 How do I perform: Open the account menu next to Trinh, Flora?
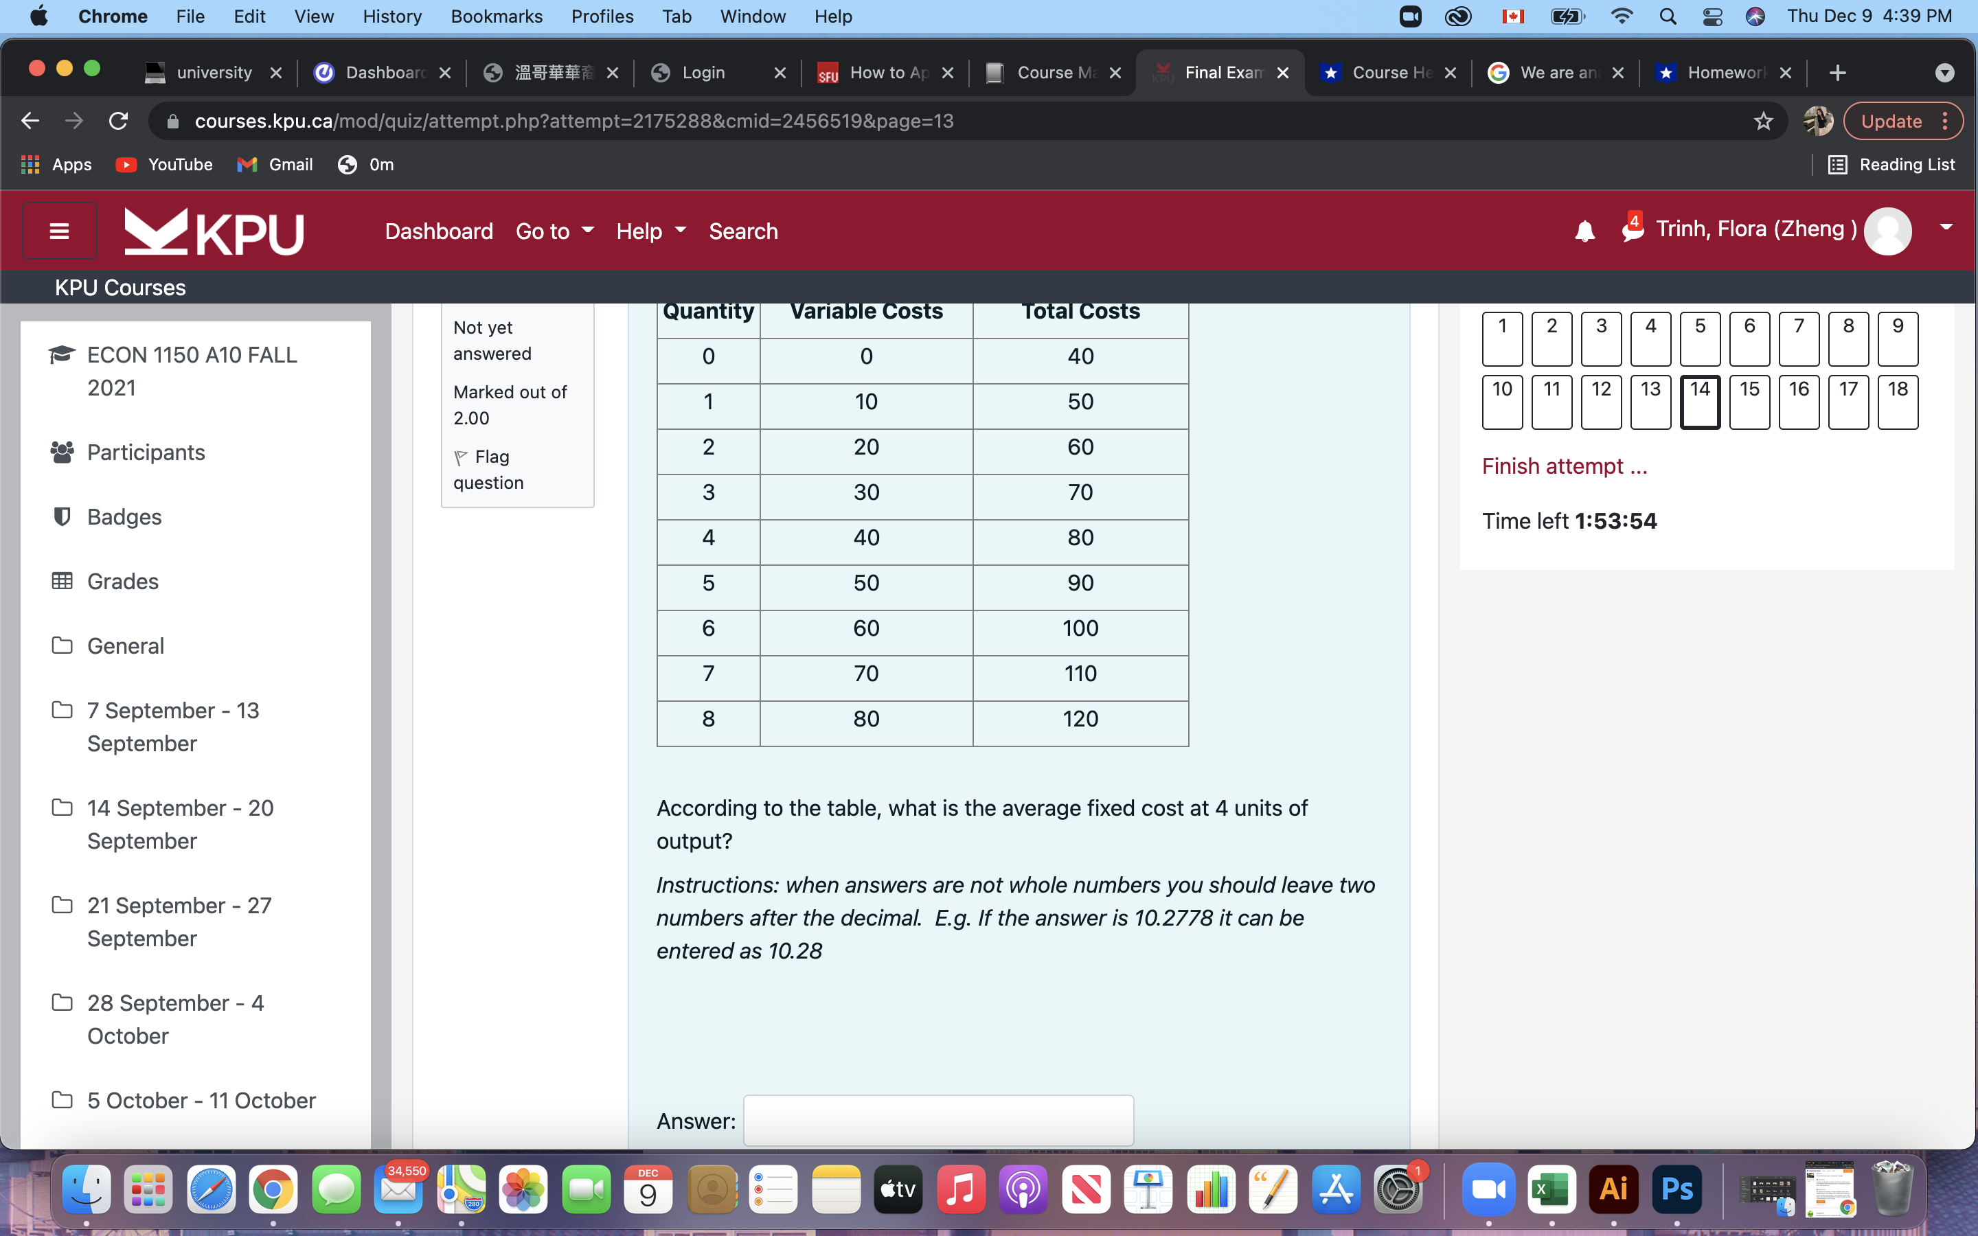[x=1947, y=228]
